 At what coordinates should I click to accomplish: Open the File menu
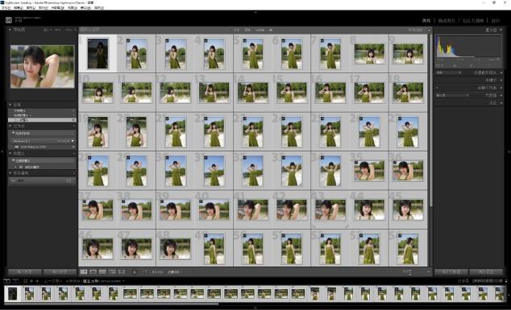(x=6, y=7)
